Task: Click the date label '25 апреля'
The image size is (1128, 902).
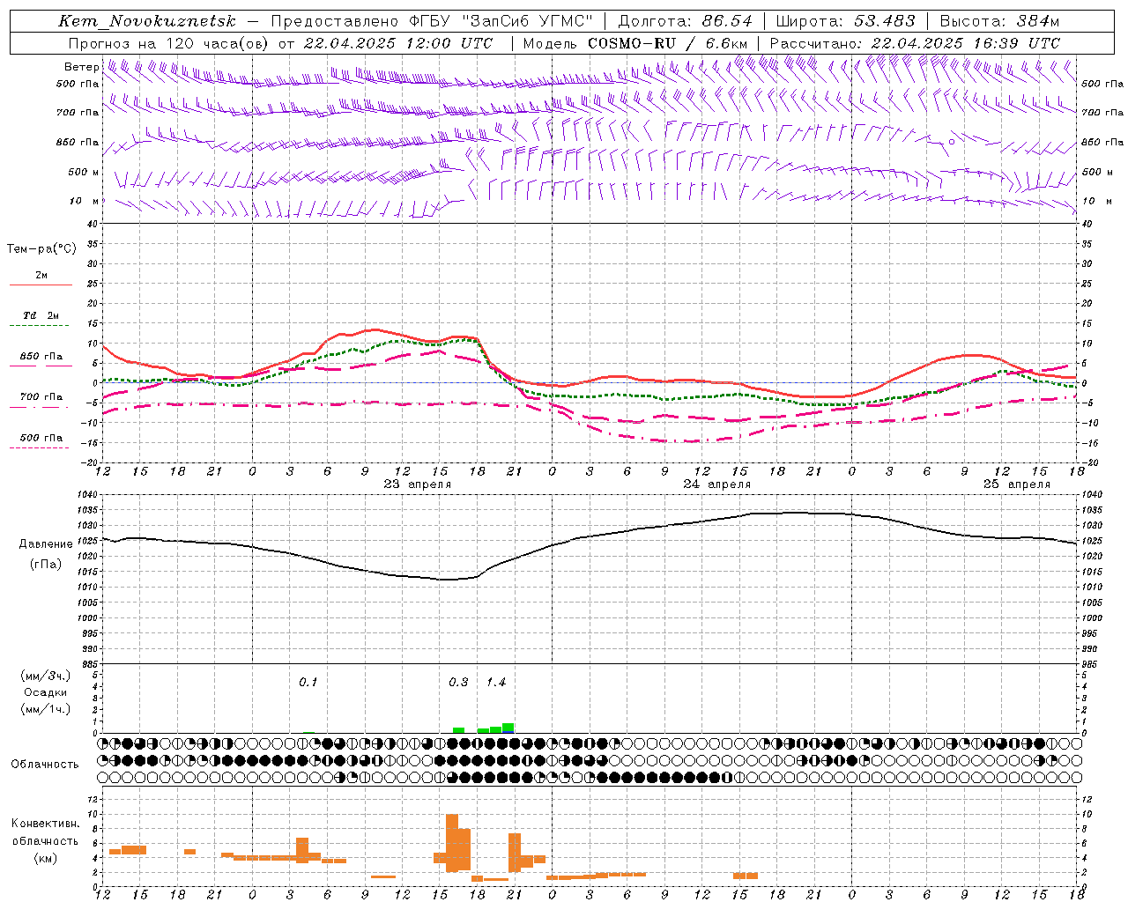Action: coord(1017,484)
